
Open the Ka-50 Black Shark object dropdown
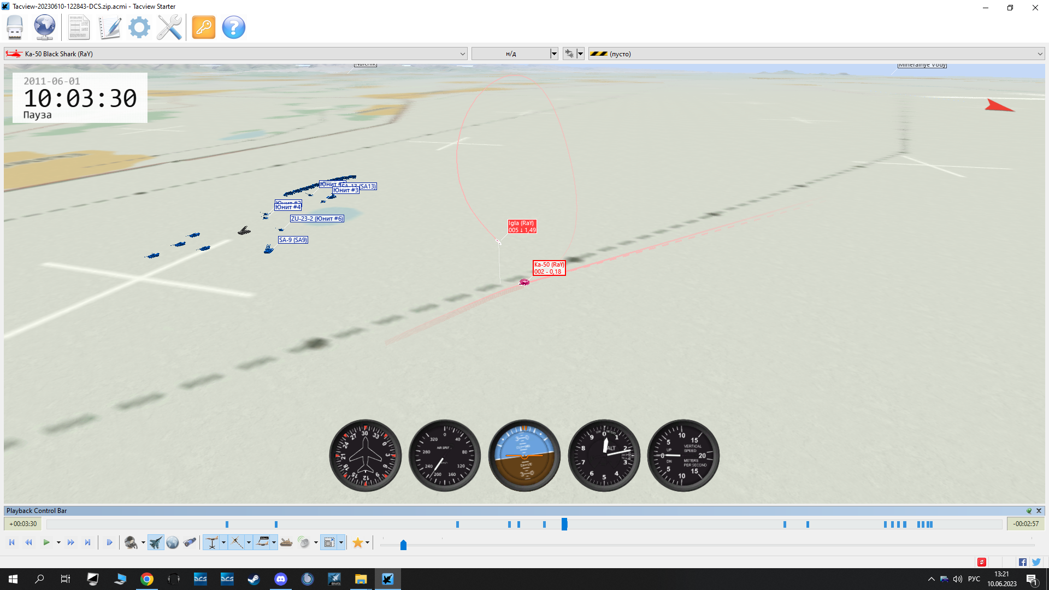coord(235,54)
